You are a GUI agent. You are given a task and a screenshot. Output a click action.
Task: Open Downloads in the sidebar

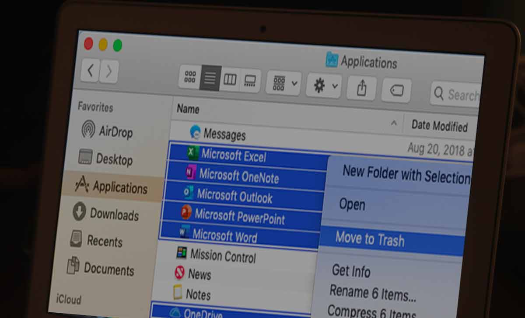click(x=106, y=213)
